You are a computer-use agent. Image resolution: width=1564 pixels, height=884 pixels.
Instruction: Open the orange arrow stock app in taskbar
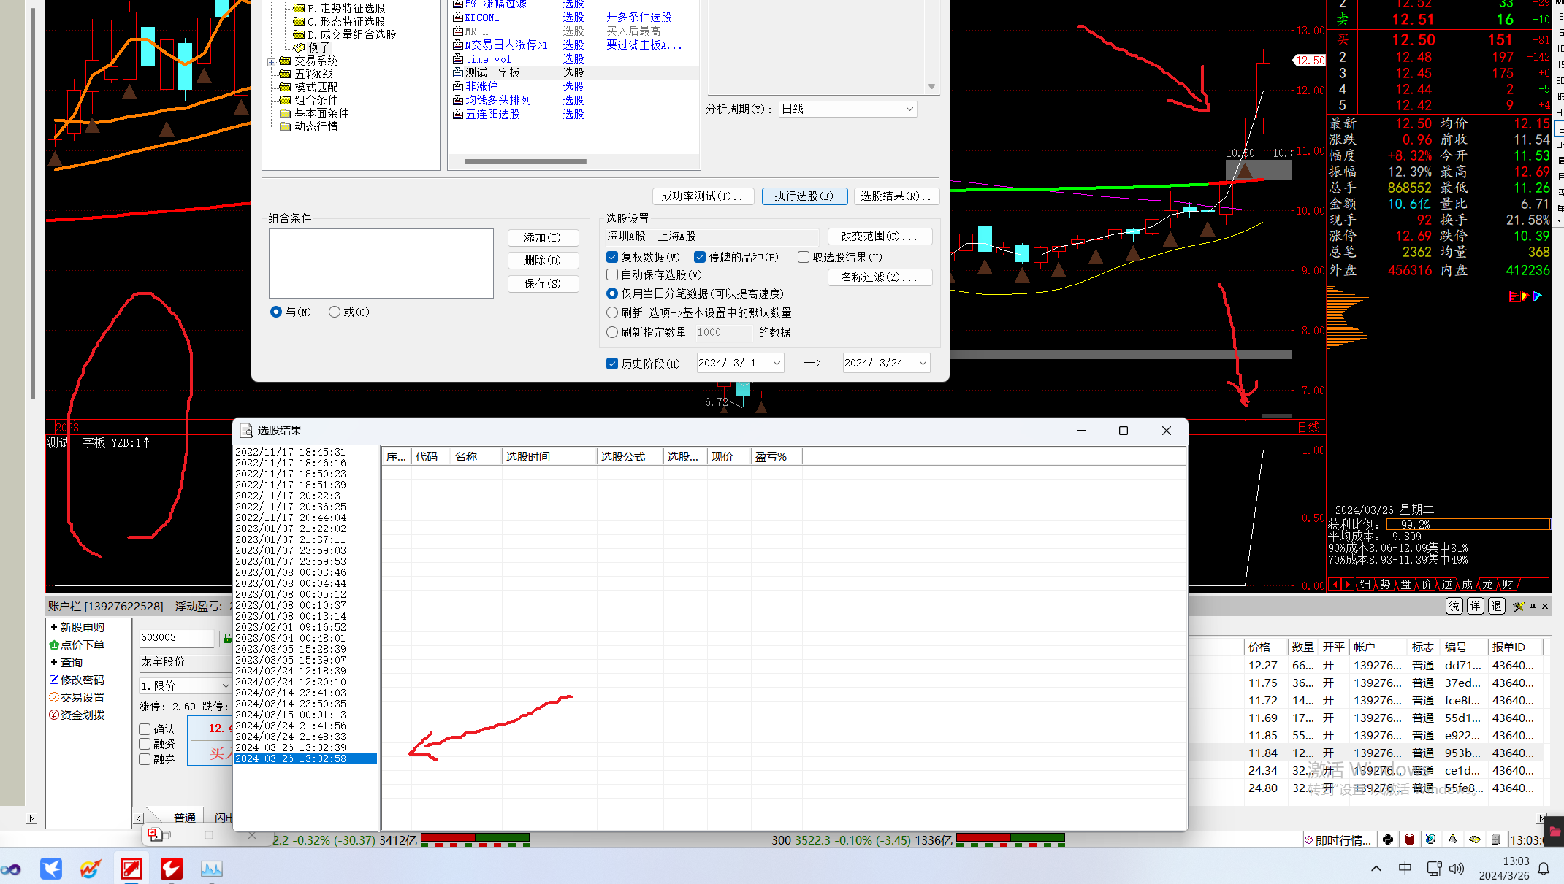91,869
